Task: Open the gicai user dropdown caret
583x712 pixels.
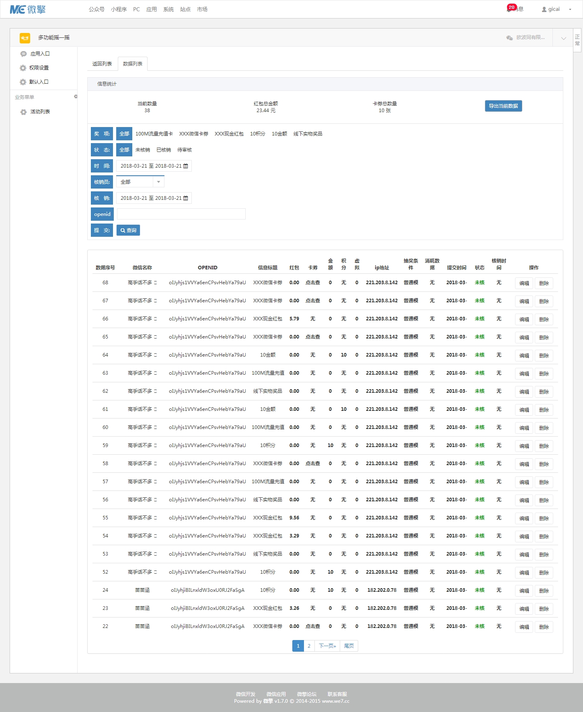Action: tap(570, 9)
